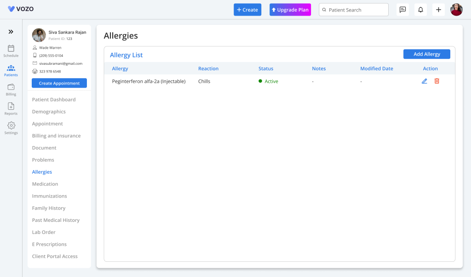Open the Reports document icon
This screenshot has height=277, width=471.
(11, 106)
